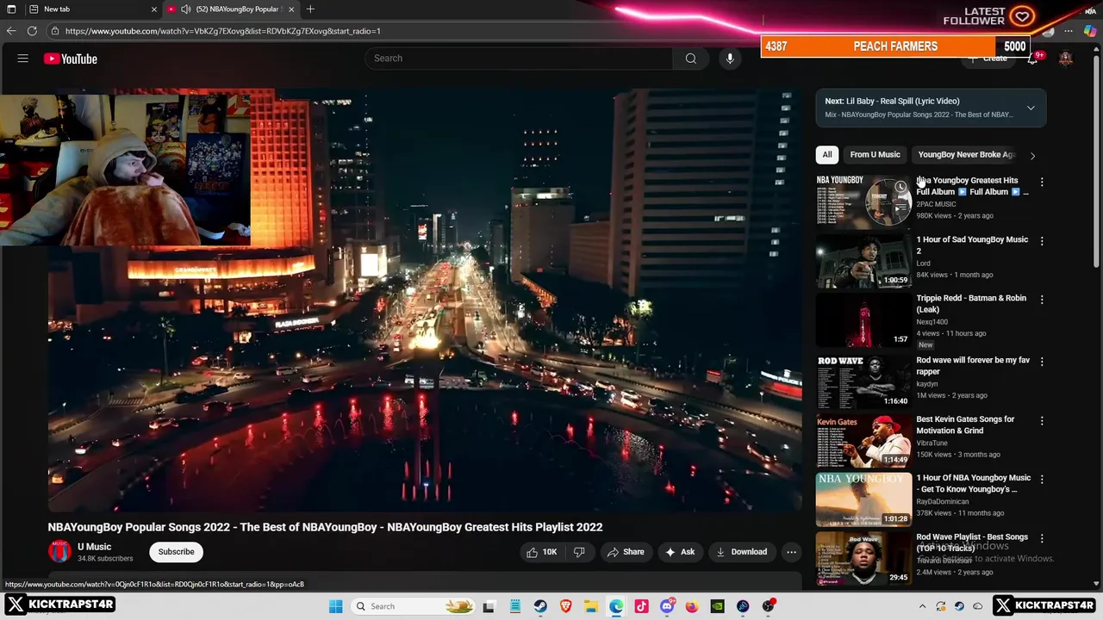The image size is (1103, 620).
Task: Open File Explorer from the taskbar
Action: 591,606
